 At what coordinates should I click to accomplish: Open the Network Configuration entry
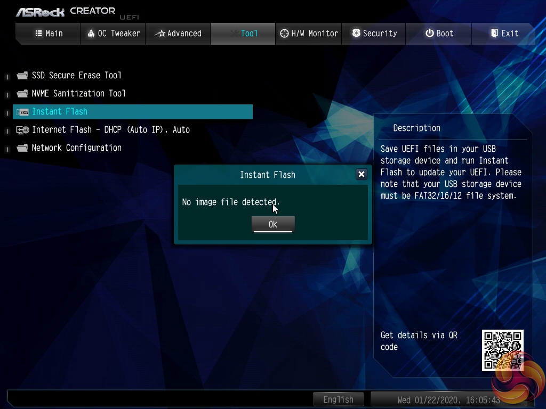pyautogui.click(x=76, y=148)
